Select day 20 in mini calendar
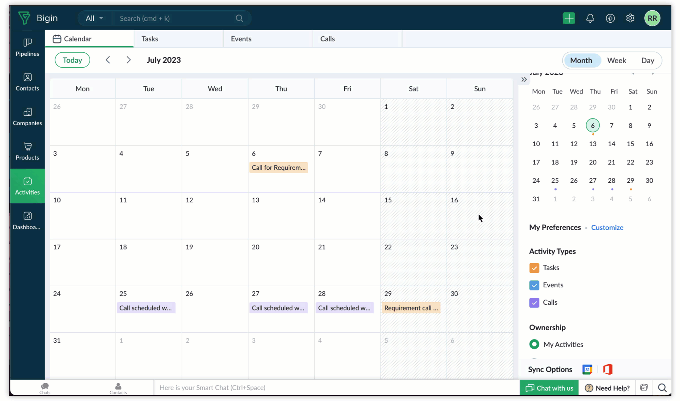The height and width of the screenshot is (401, 680). [592, 162]
